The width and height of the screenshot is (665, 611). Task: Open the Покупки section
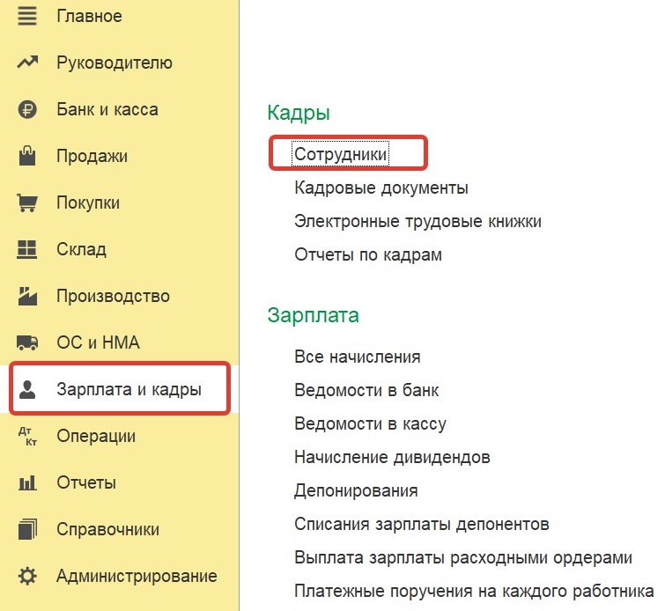tap(88, 202)
